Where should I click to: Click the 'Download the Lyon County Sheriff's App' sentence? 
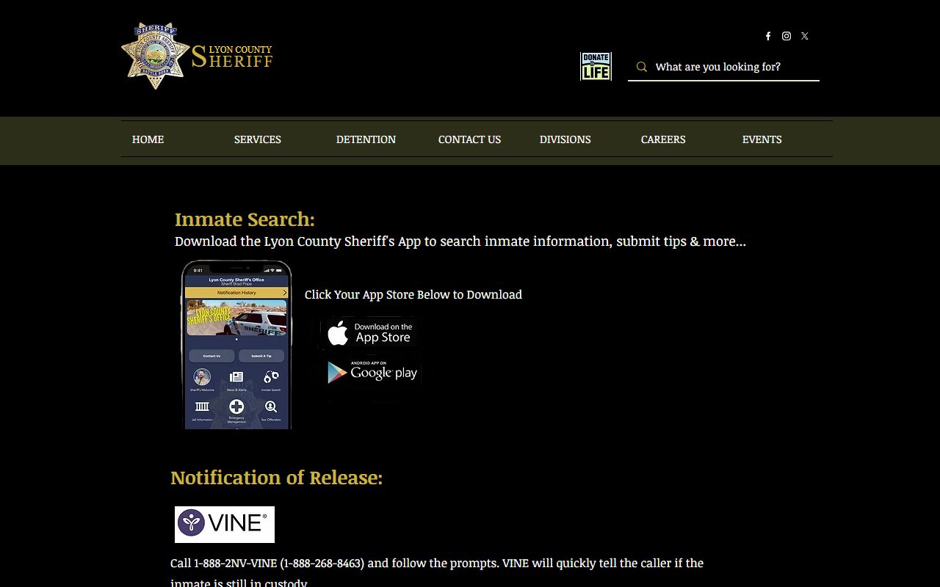460,241
